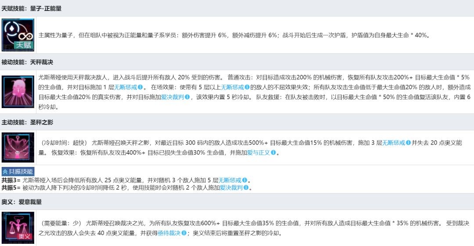
Task: Collapse the 共振技能 section header
Action: (x=18, y=172)
